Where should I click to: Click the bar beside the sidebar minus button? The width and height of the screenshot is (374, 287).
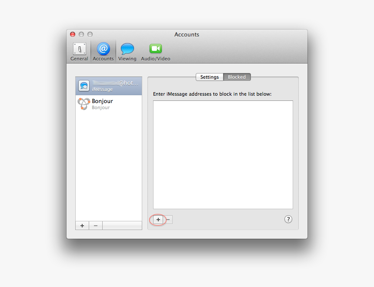pos(122,225)
